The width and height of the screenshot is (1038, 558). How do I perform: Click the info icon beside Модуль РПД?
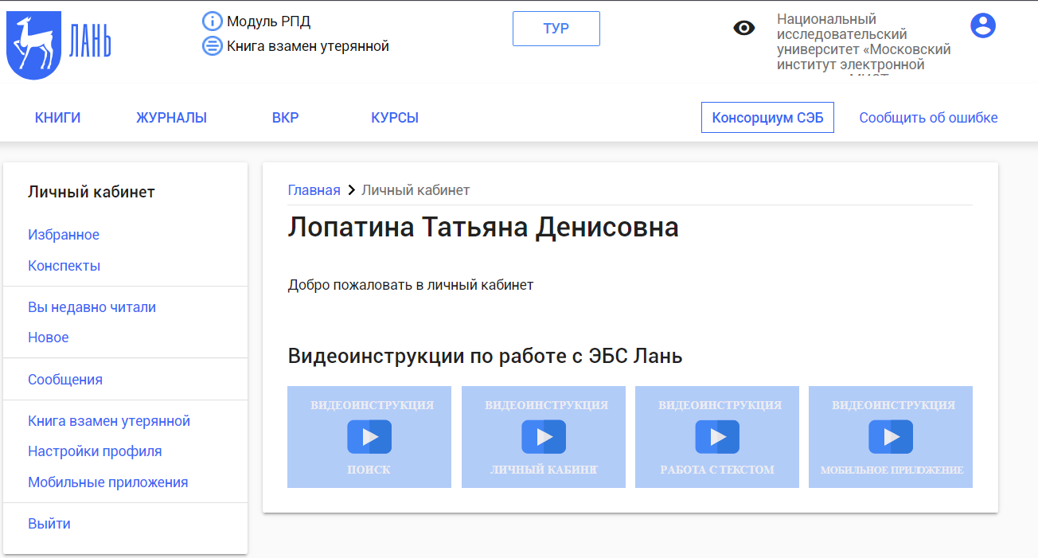coord(212,21)
